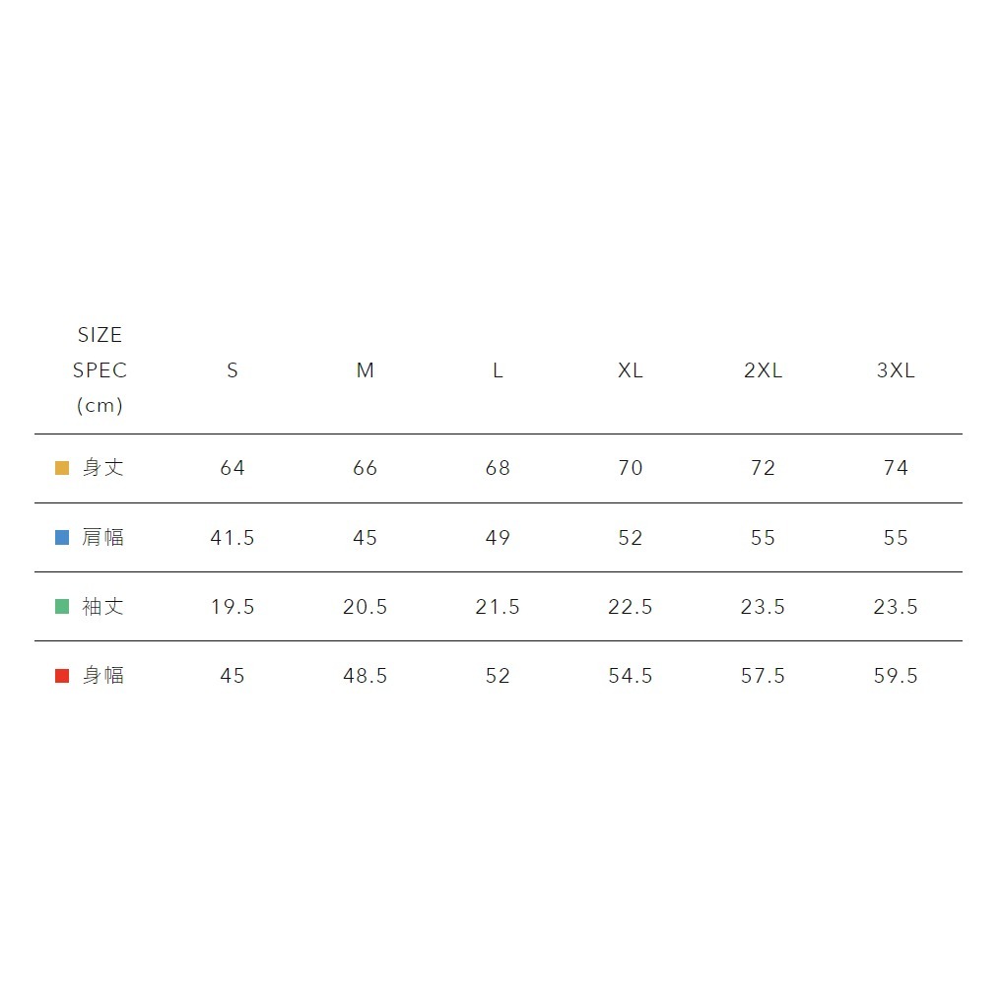Click the 肩幅 row label
This screenshot has height=1001, width=1001.
pos(103,538)
